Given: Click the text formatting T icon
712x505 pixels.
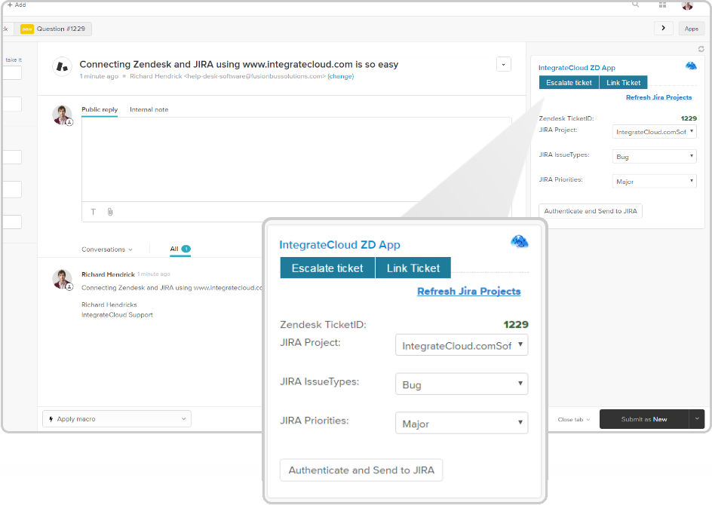Looking at the screenshot, I should pos(94,212).
